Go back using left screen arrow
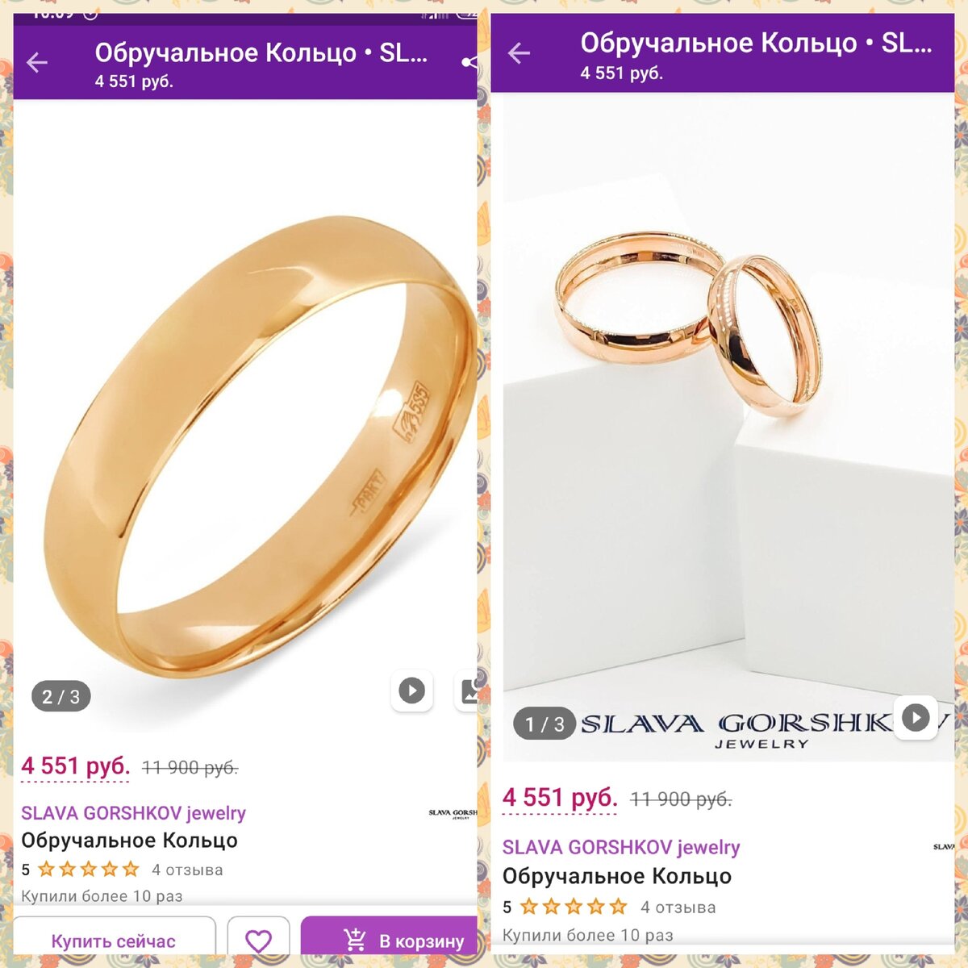 (x=37, y=63)
